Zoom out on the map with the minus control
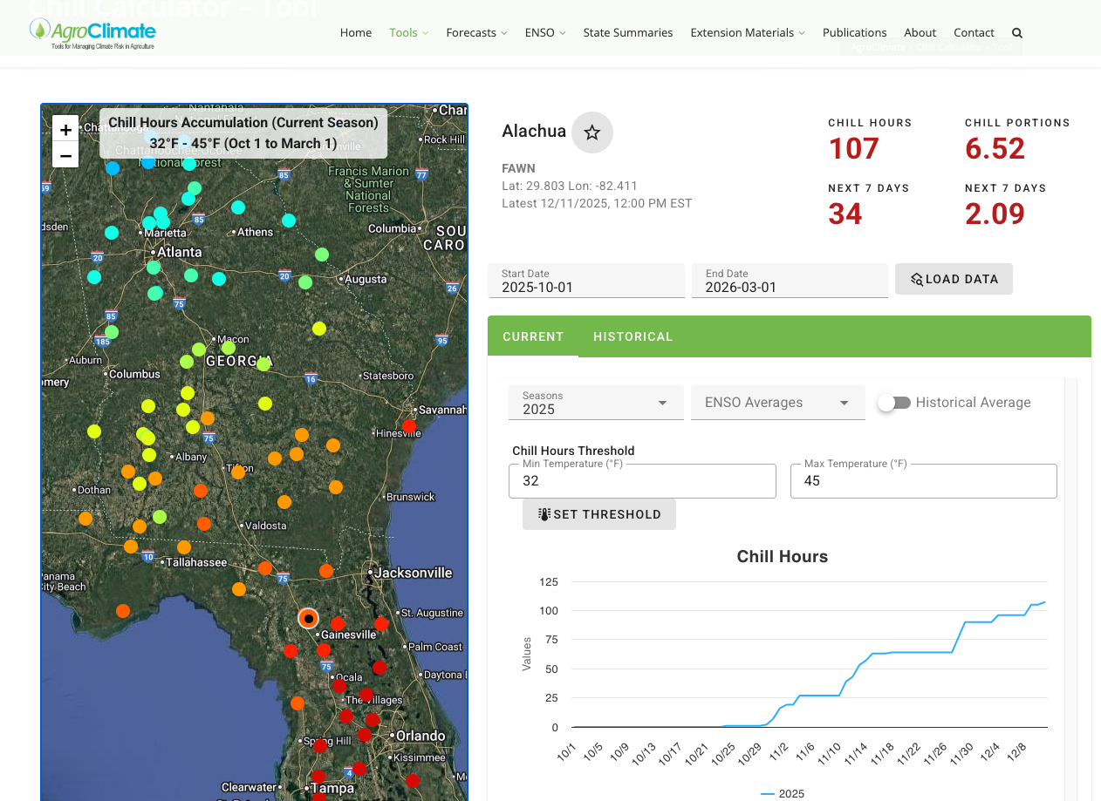 [65, 156]
